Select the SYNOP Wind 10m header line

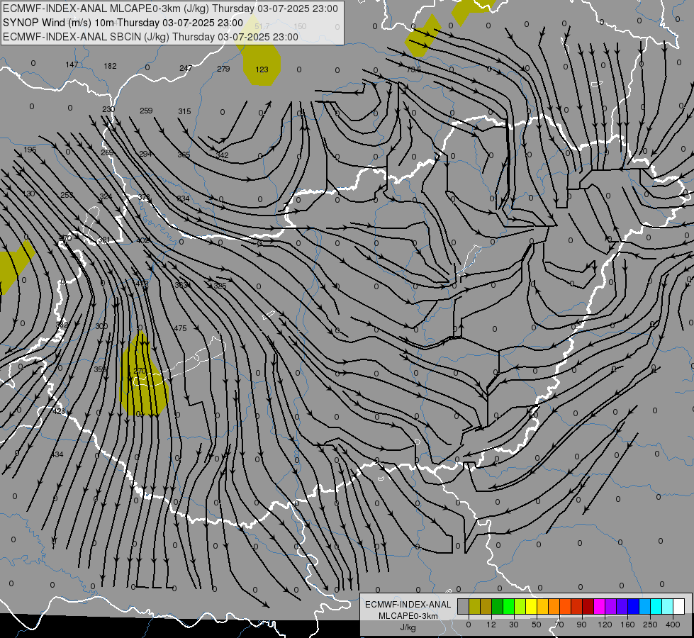pyautogui.click(x=123, y=23)
